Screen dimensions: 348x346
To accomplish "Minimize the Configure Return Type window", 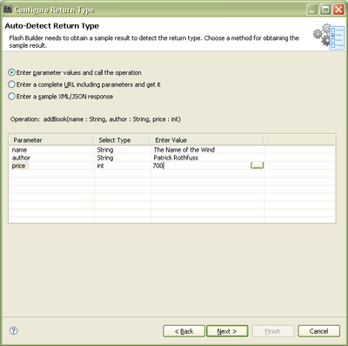I will pos(312,10).
